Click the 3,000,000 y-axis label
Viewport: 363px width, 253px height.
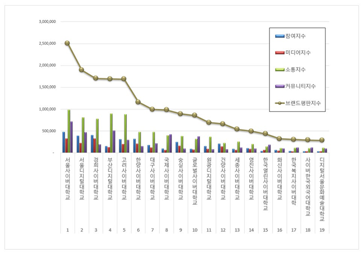click(x=47, y=22)
